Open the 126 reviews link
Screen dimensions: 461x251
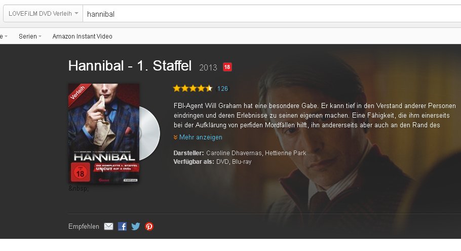click(222, 89)
